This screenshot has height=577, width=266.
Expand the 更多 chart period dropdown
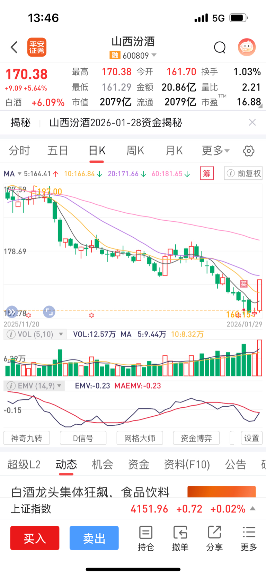point(216,151)
